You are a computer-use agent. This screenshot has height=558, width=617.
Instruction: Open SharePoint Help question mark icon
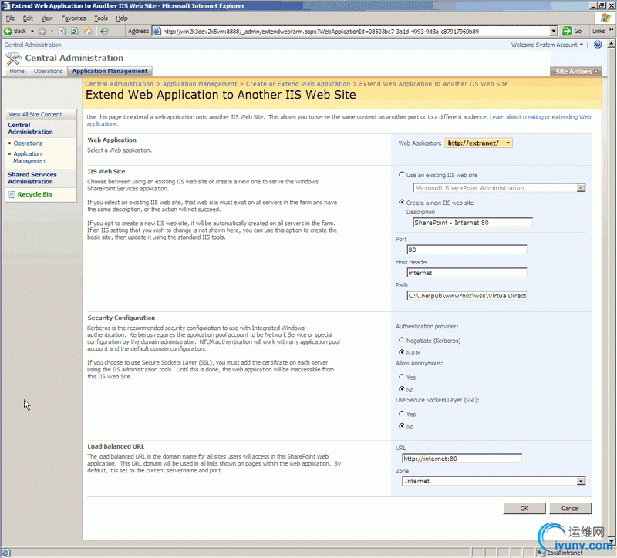point(598,45)
